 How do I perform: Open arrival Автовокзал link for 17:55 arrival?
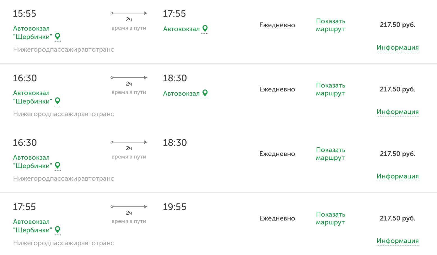pos(181,29)
